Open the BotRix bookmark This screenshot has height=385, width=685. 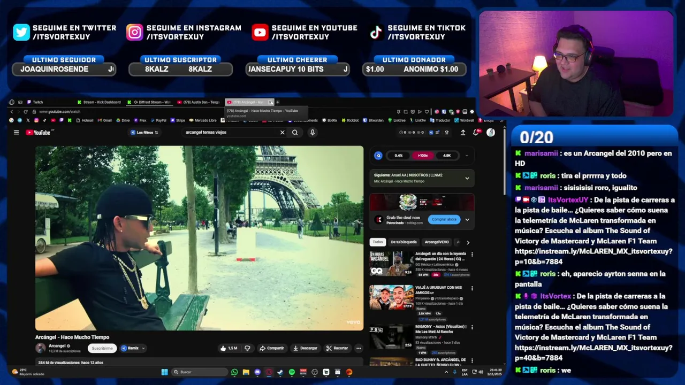[329, 120]
